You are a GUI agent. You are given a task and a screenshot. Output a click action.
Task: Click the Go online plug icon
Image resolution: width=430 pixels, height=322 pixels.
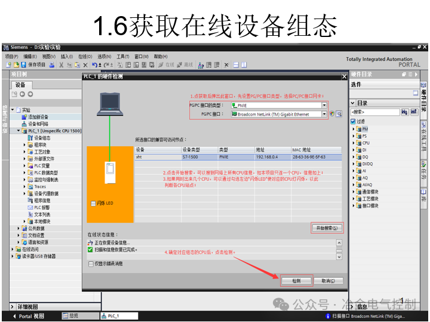tap(161, 65)
